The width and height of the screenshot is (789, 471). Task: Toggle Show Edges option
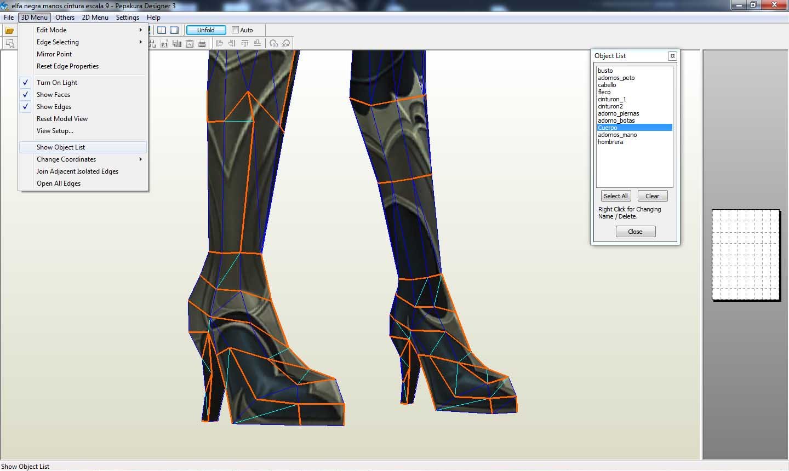pyautogui.click(x=83, y=107)
